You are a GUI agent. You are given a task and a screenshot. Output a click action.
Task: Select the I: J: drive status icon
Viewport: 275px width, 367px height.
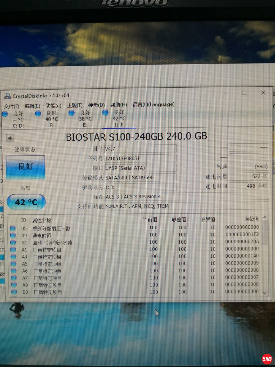[105, 113]
